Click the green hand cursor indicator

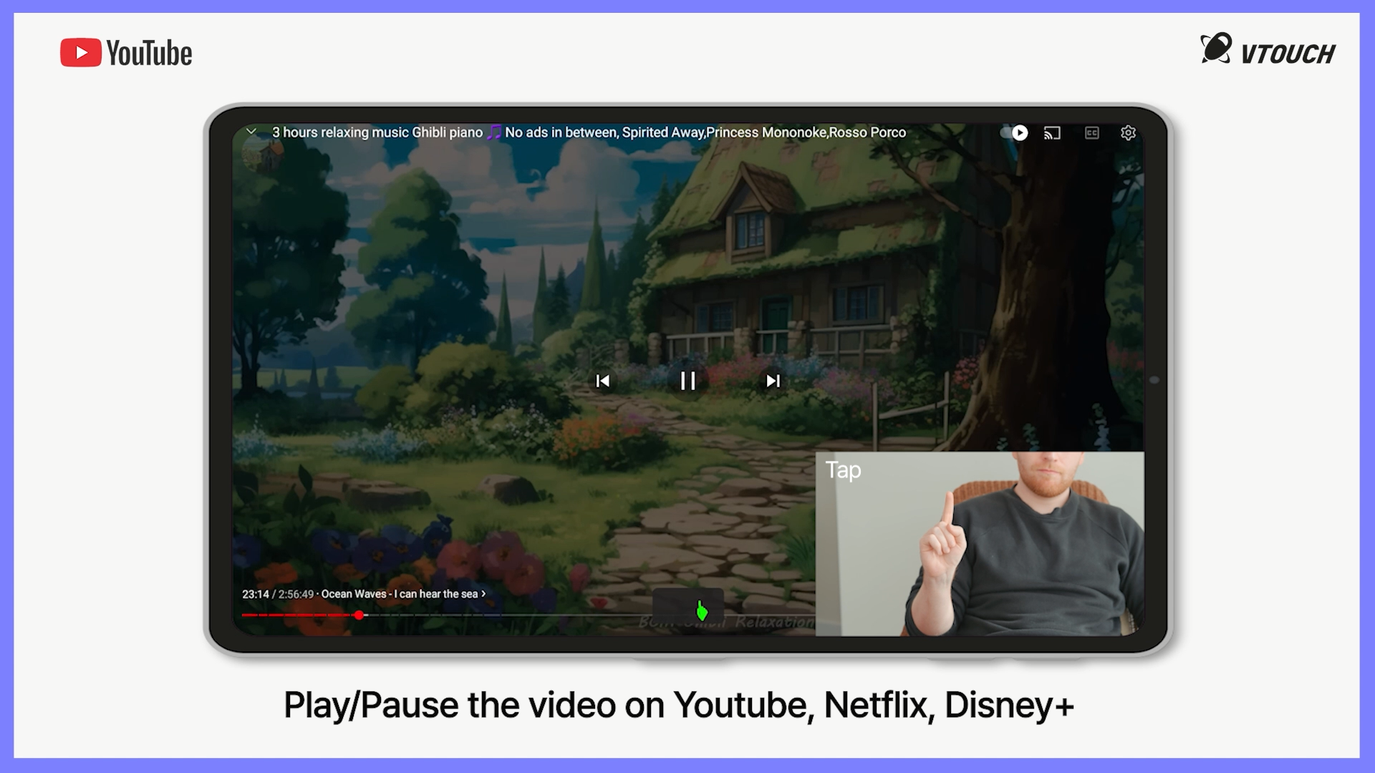tap(702, 611)
